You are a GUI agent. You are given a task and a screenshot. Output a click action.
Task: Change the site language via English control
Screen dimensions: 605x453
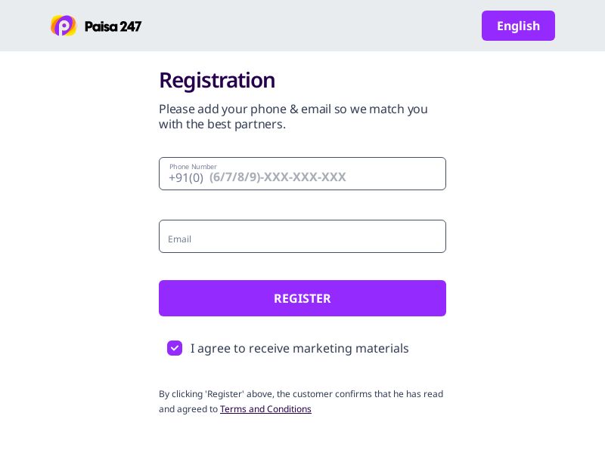click(x=518, y=25)
